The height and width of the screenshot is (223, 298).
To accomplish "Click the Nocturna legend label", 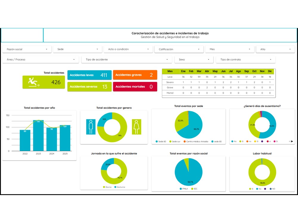I will (121, 187).
